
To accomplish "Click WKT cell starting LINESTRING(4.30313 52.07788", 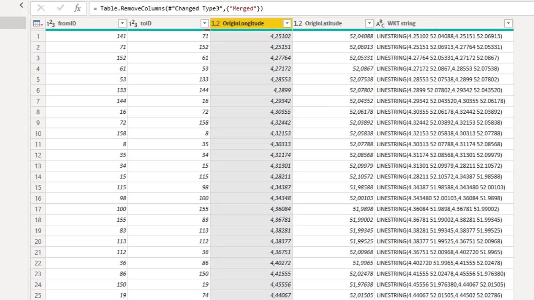I will (444, 144).
